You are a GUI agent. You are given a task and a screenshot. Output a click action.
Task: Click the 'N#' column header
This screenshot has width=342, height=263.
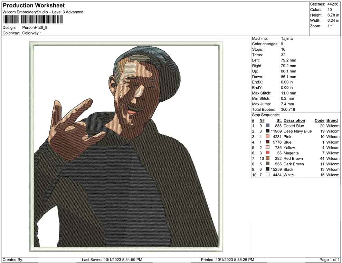pyautogui.click(x=262, y=120)
